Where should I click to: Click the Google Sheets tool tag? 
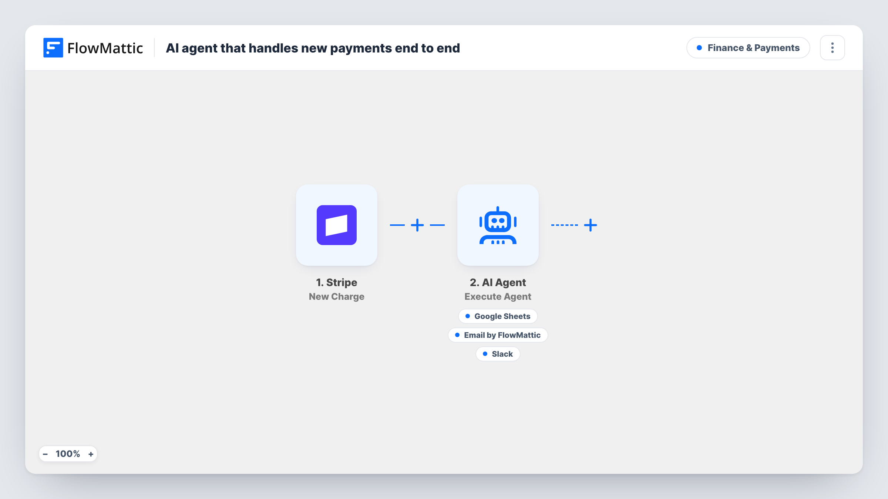pyautogui.click(x=498, y=316)
